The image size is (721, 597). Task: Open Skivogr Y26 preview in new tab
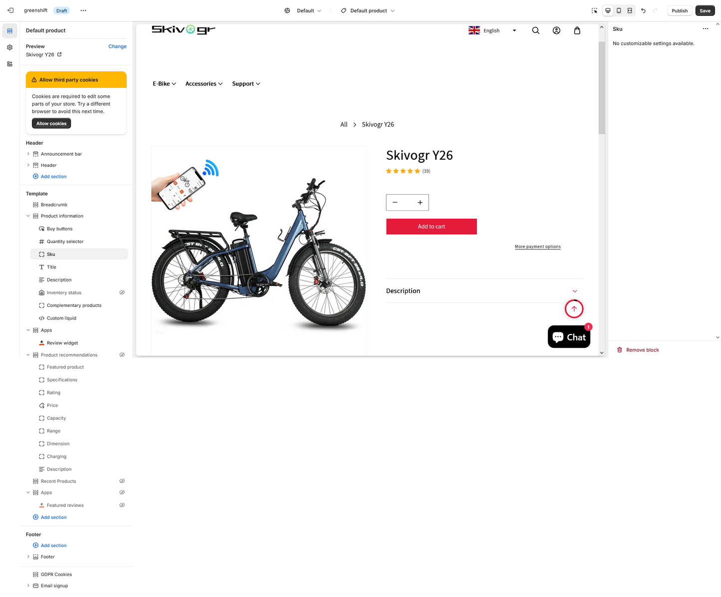pos(59,55)
